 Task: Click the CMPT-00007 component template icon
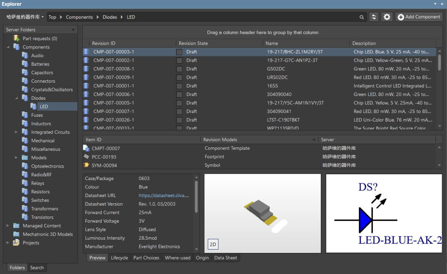[x=87, y=148]
